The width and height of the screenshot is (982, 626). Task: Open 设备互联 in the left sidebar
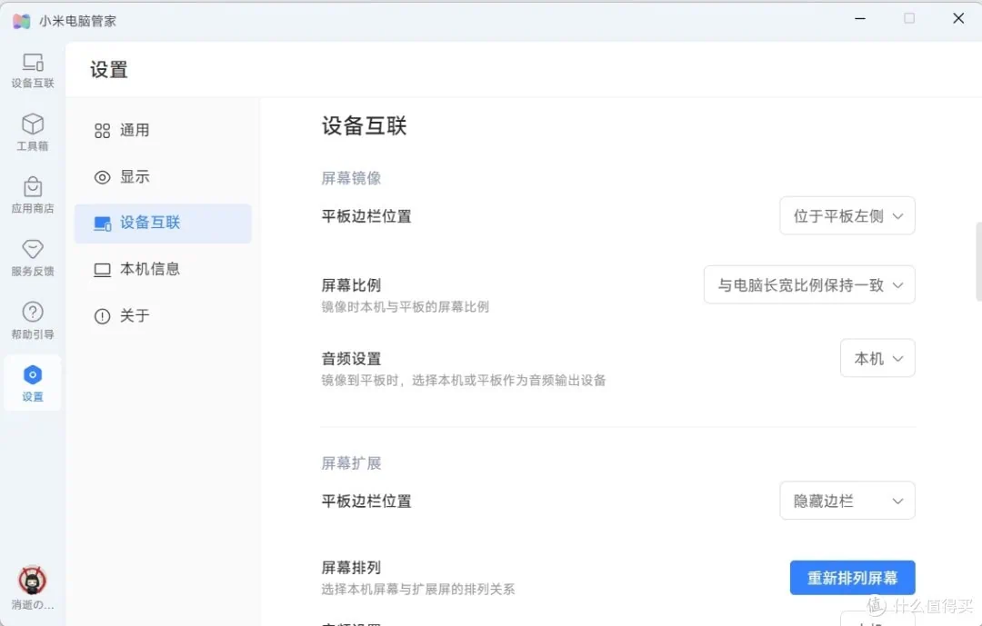[33, 70]
